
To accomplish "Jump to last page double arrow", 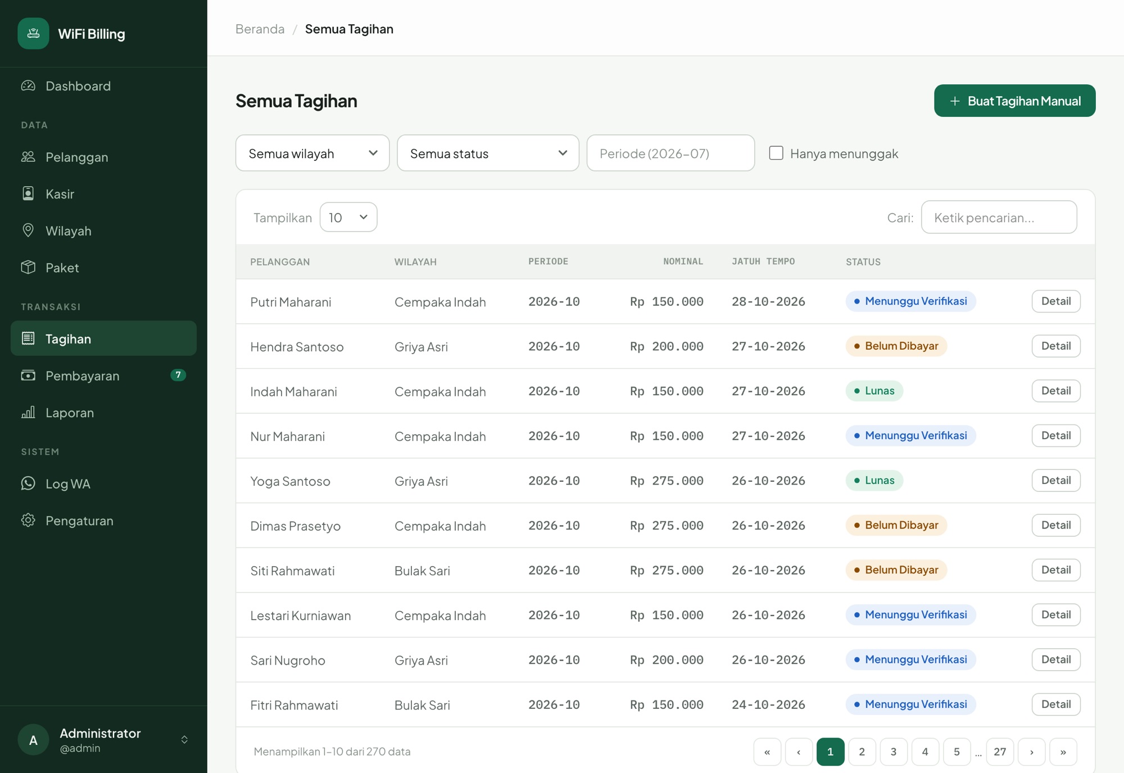I will pyautogui.click(x=1063, y=752).
